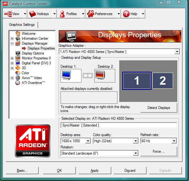Image resolution: width=189 pixels, height=181 pixels.
Task: Open the View dropdown arrow
Action: (x=25, y=14)
